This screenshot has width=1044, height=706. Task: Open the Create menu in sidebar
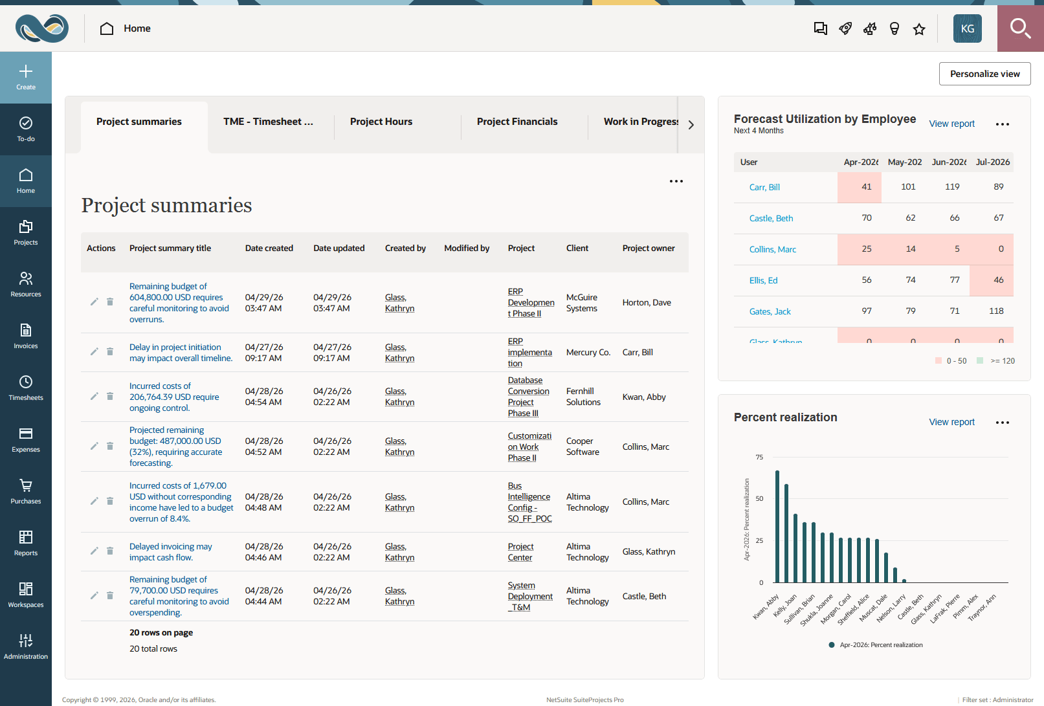(26, 78)
